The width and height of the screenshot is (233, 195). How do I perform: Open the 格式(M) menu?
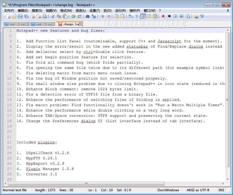click(66, 11)
